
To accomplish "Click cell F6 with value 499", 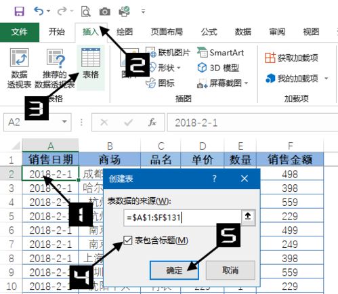I will (x=292, y=230).
